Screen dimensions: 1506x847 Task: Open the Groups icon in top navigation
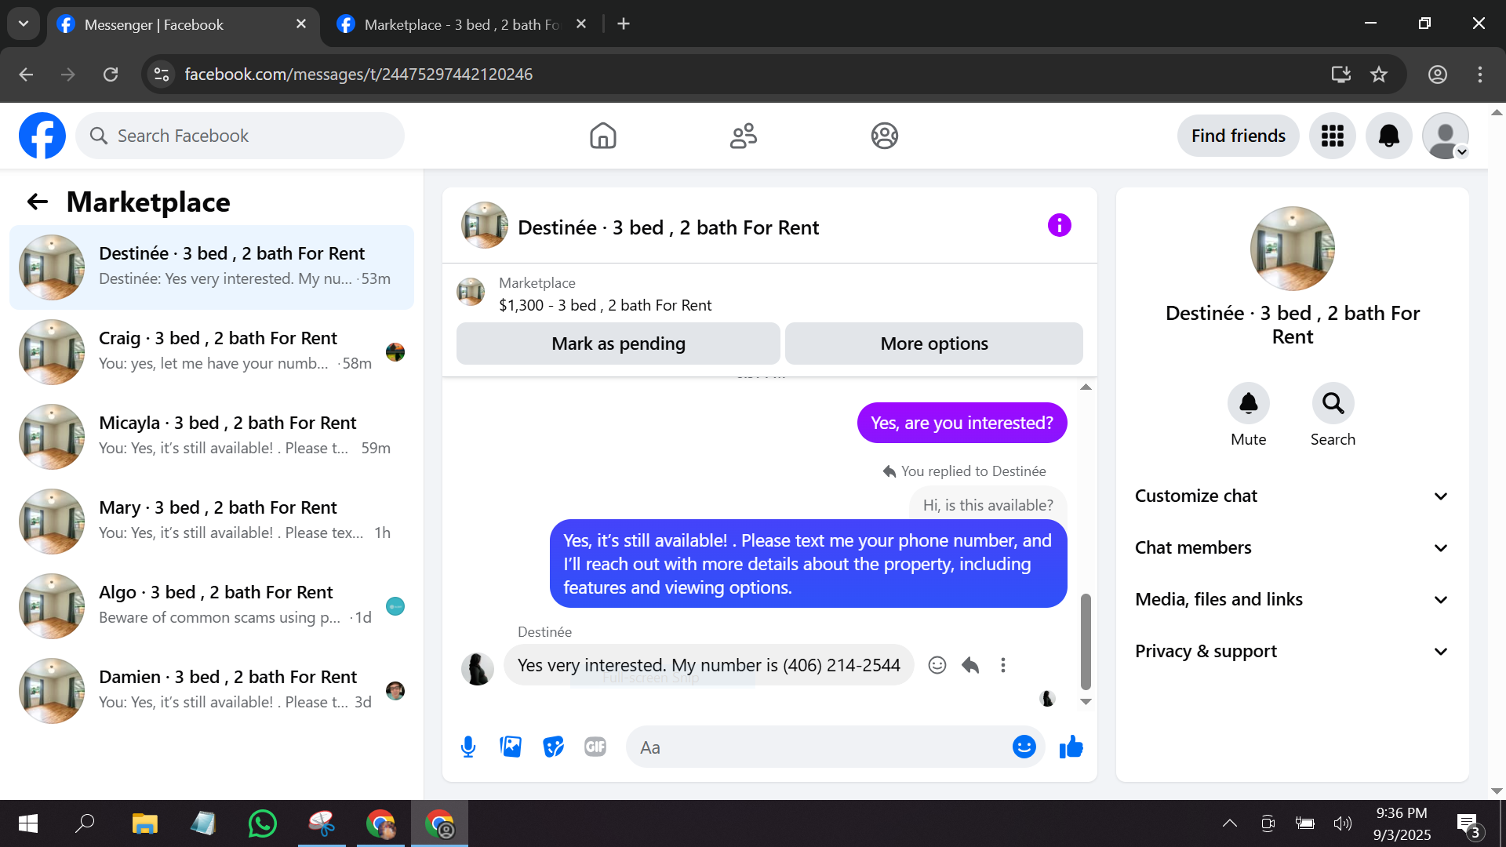[x=885, y=136]
